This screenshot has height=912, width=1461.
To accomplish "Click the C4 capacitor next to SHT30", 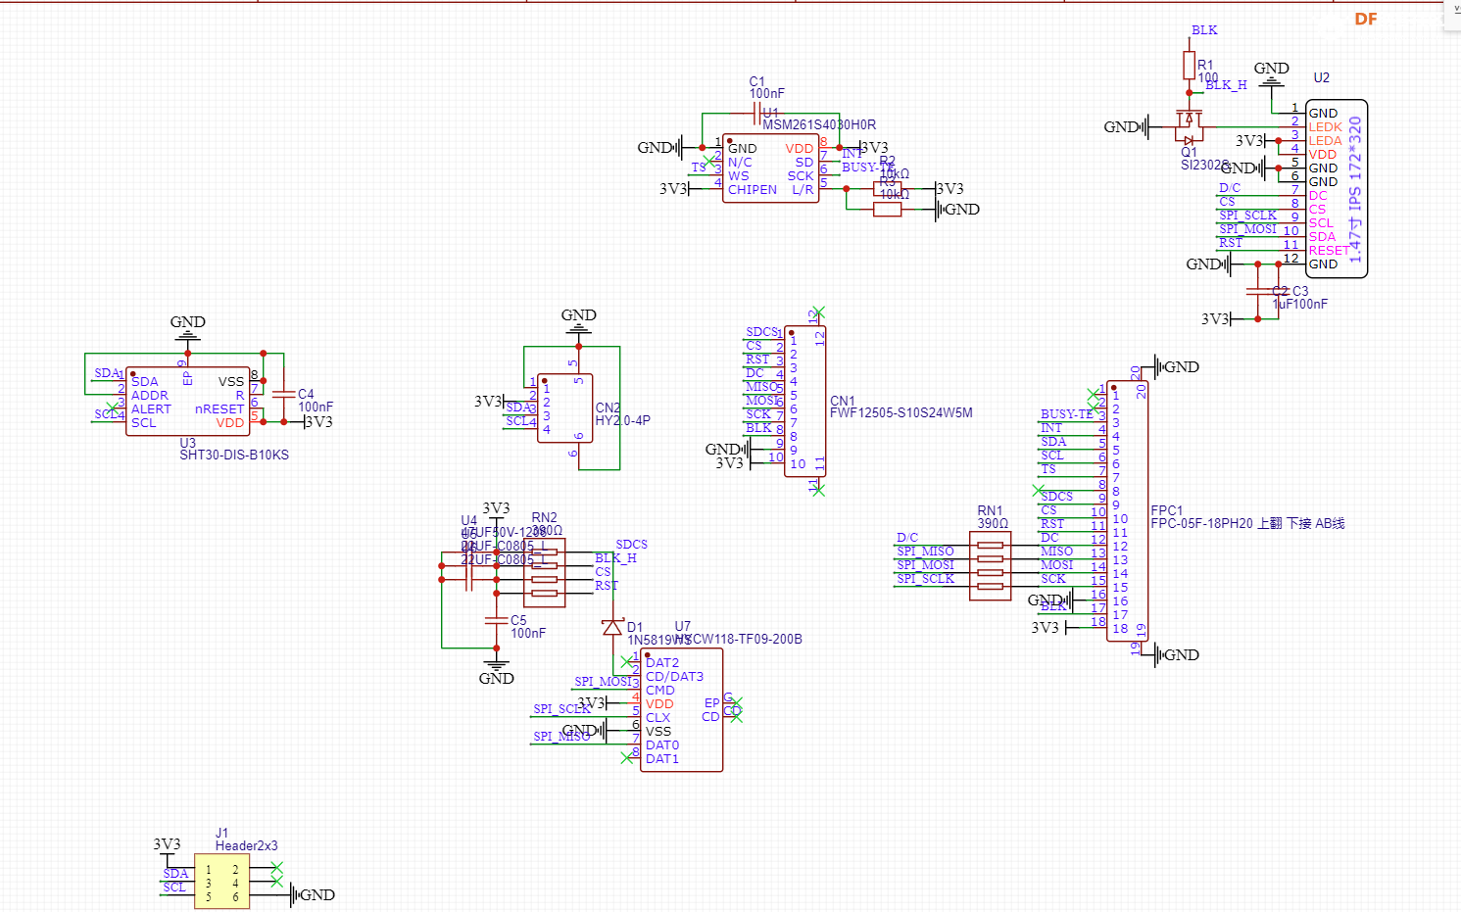I will tap(283, 394).
